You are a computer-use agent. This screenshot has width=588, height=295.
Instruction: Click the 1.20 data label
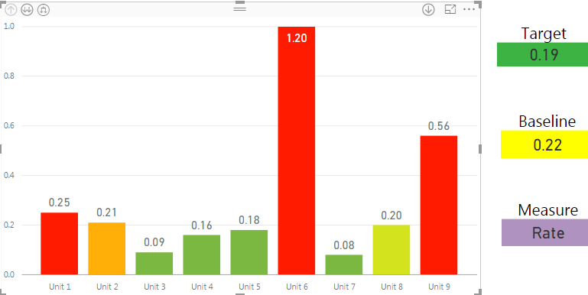(x=297, y=38)
